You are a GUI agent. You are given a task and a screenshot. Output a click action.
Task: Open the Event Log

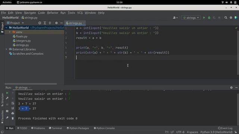(x=225, y=128)
